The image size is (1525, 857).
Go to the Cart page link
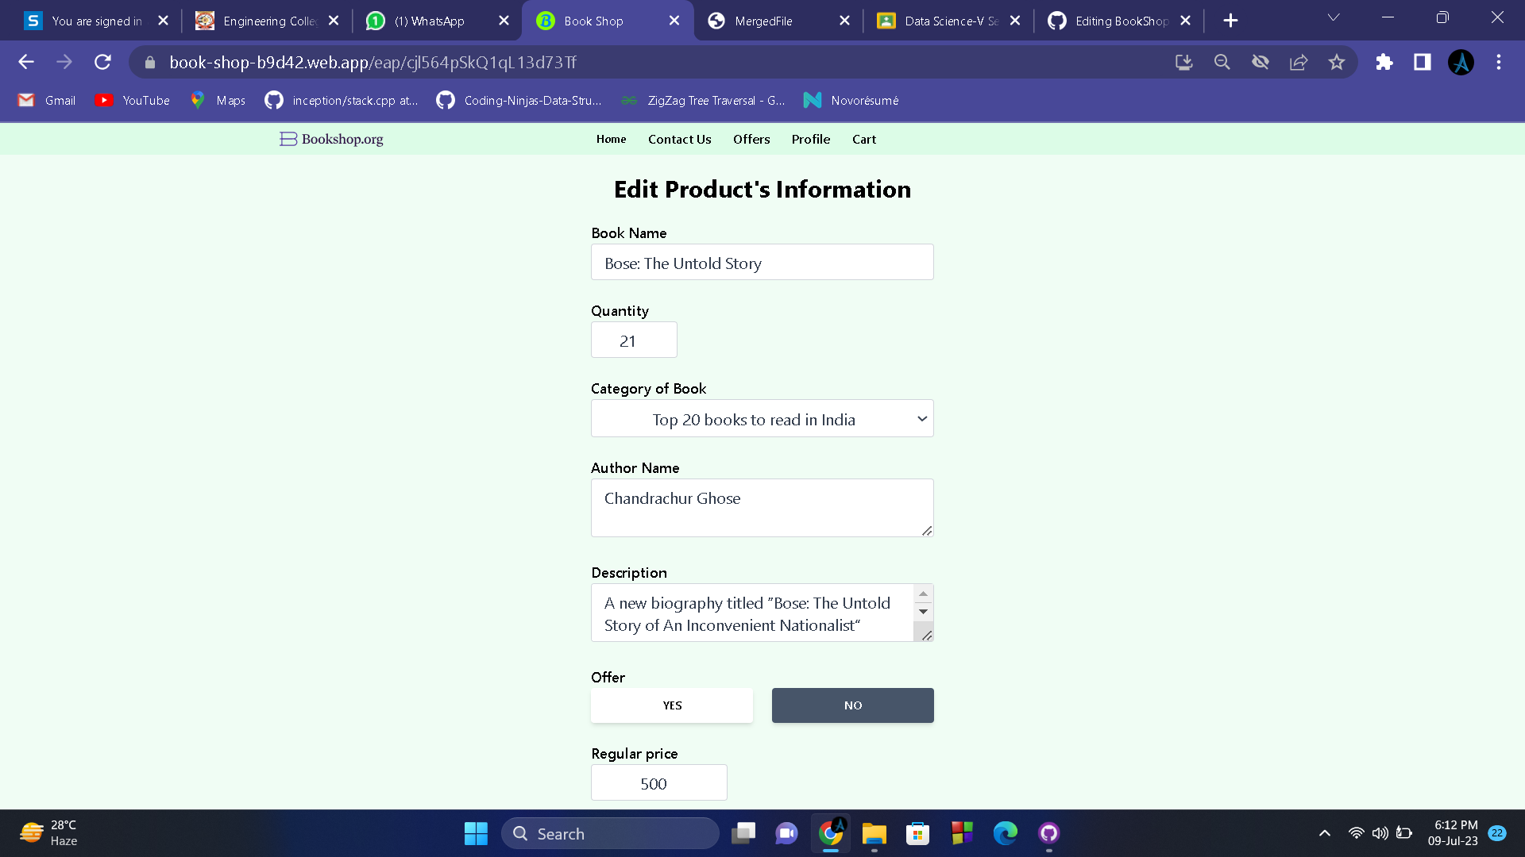(x=863, y=139)
